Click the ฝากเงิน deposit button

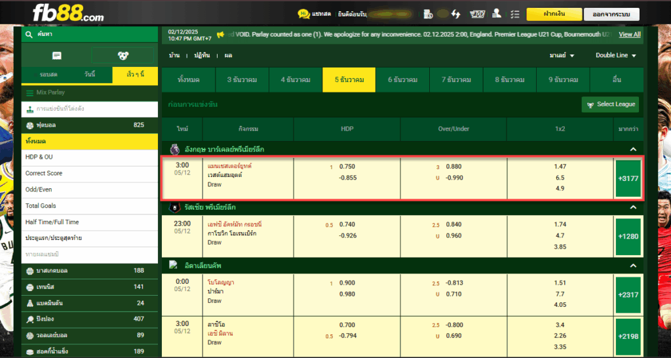pyautogui.click(x=554, y=14)
